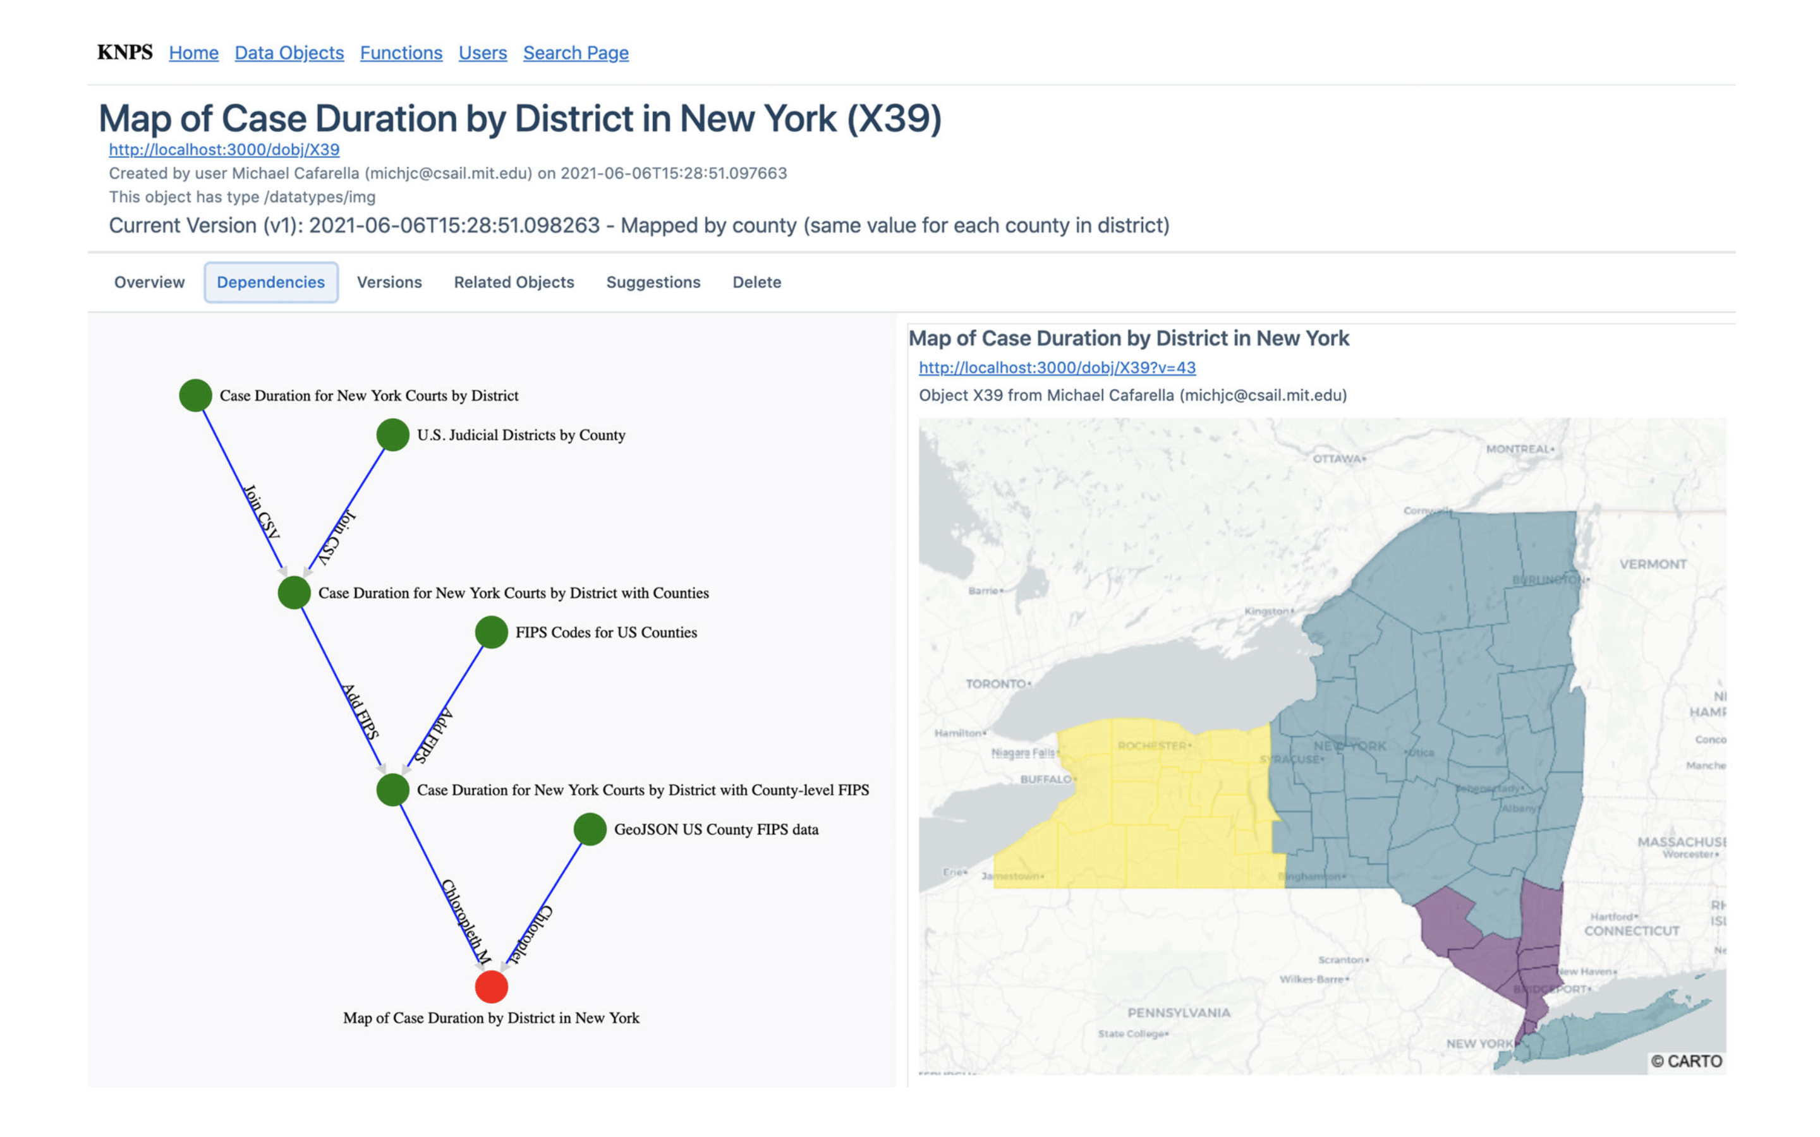1820x1137 pixels.
Task: Click the 'FIPS Codes for US Counties' label
Action: point(606,632)
